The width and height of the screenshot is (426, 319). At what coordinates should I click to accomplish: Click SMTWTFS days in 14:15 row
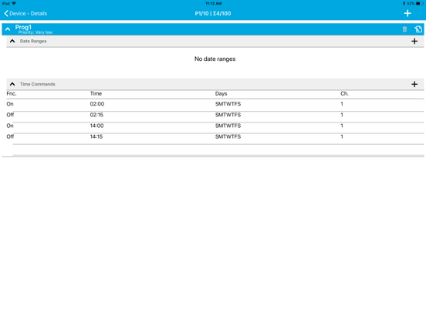228,136
